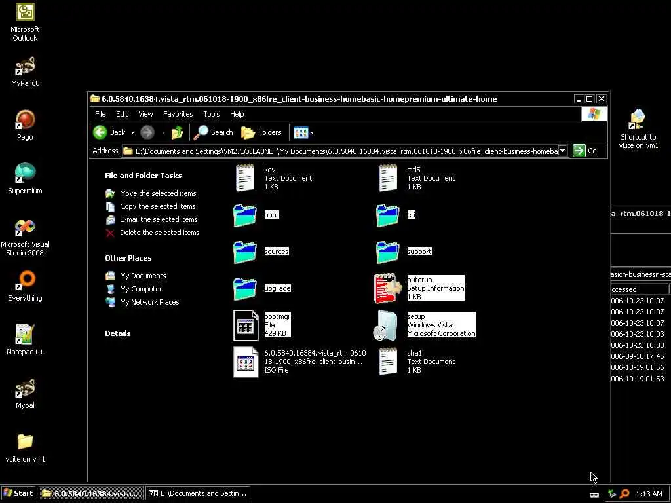Toggle the Folders pane
671x503 pixels.
coord(261,132)
